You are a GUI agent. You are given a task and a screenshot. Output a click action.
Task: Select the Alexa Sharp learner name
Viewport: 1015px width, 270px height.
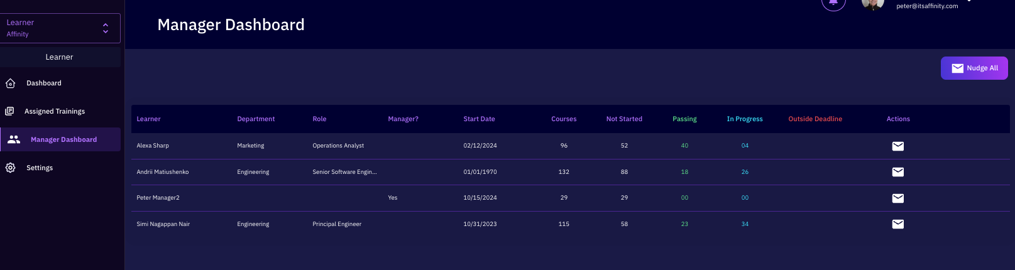153,146
